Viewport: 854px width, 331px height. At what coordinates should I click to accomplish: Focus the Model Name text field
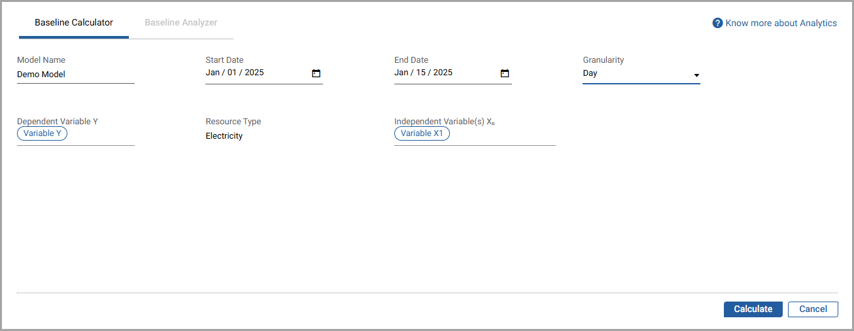75,75
